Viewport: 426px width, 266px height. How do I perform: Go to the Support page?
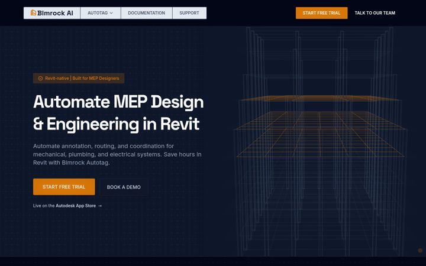[189, 13]
